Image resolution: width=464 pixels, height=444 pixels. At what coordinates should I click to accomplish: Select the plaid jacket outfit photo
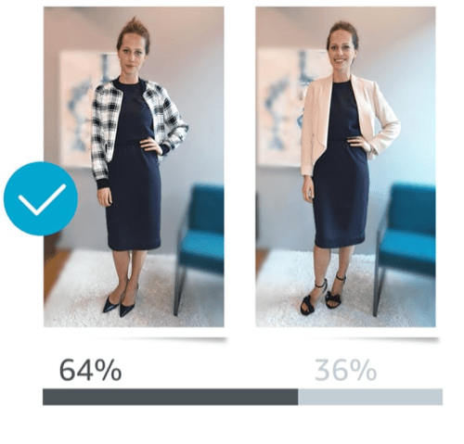pos(134,167)
